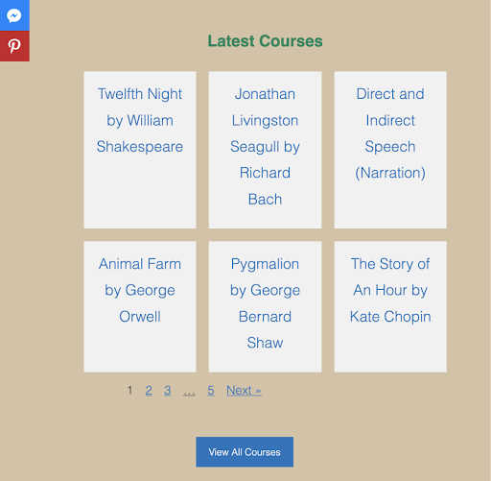Image resolution: width=491 pixels, height=481 pixels.
Task: Open Direct and Indirect Speech (Narration) course
Action: pyautogui.click(x=390, y=133)
